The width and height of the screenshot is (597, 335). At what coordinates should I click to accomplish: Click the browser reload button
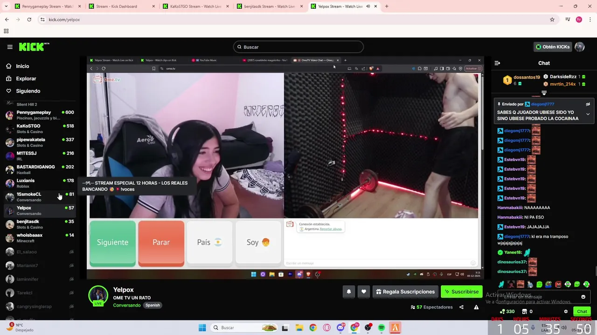coord(29,20)
